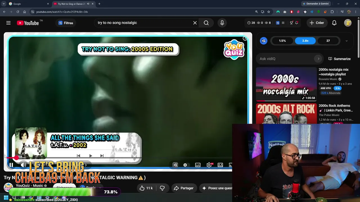Open the zoom magnifier in address bar
This screenshot has width=360, height=202.
click(256, 12)
